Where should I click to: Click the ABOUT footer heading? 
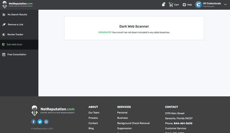click(x=93, y=107)
